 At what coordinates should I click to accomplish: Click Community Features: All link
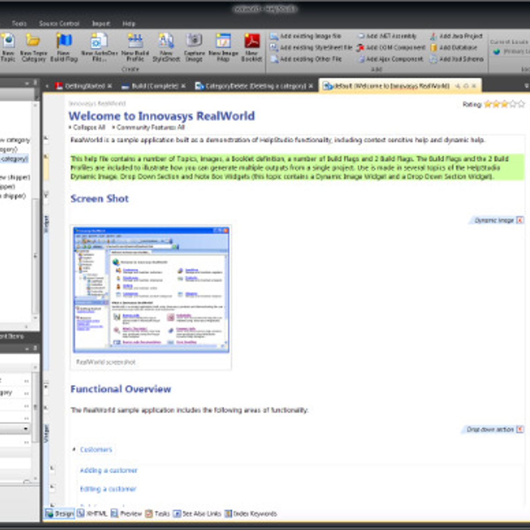pos(151,127)
